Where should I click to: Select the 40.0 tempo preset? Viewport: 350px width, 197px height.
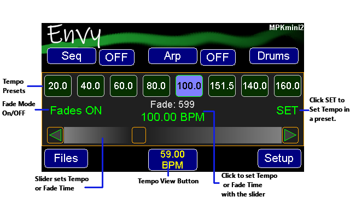91,86
